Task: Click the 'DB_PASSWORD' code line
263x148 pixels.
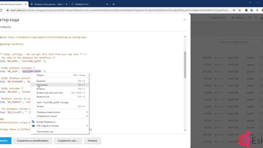Action: coord(15,81)
